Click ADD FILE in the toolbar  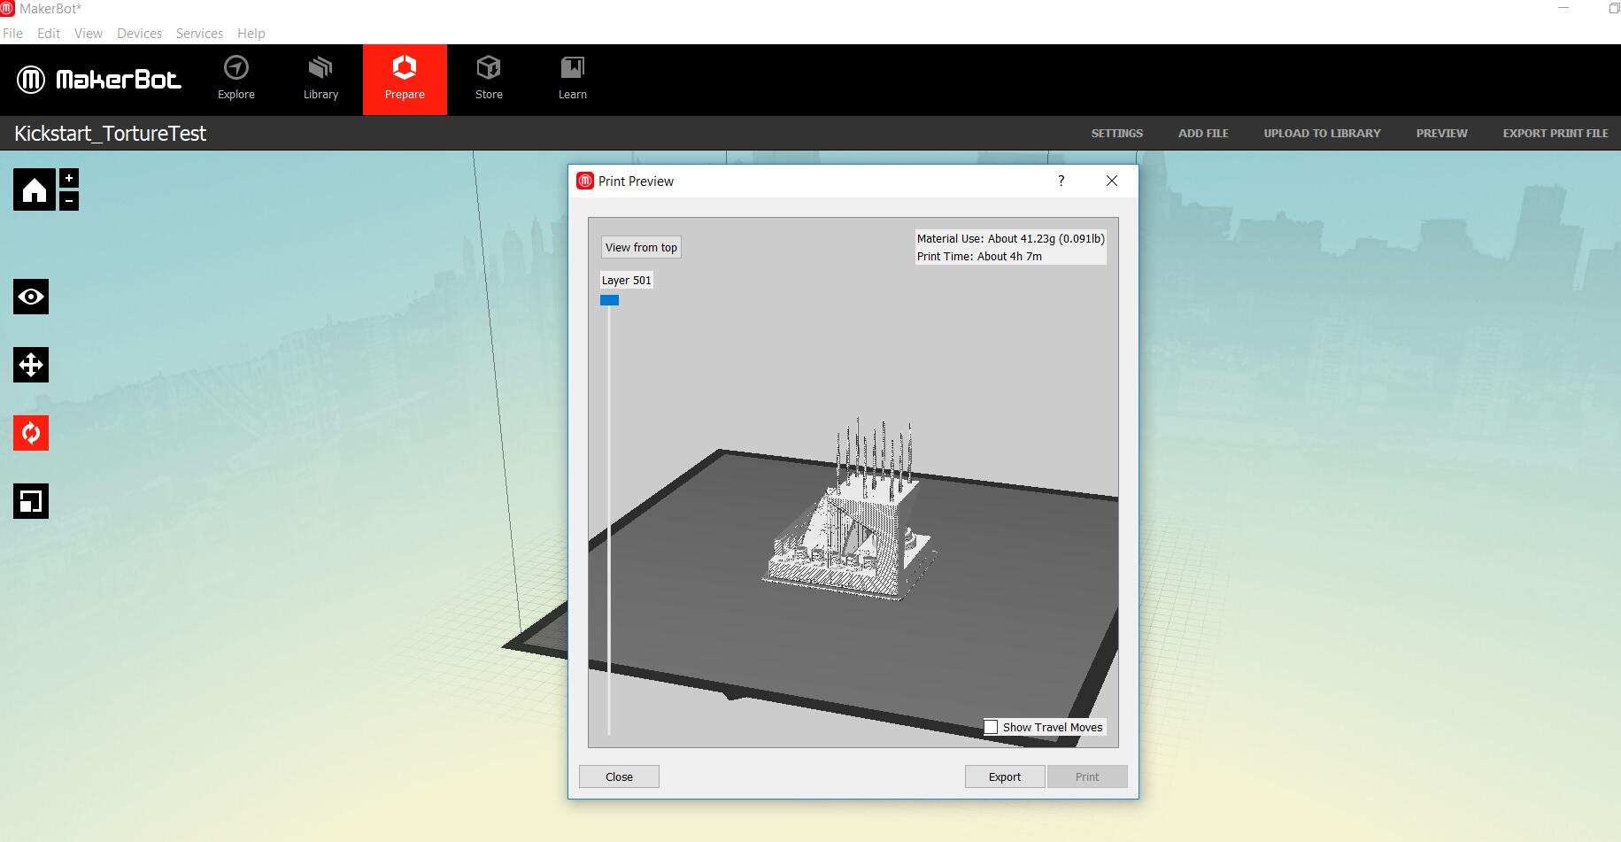point(1203,133)
